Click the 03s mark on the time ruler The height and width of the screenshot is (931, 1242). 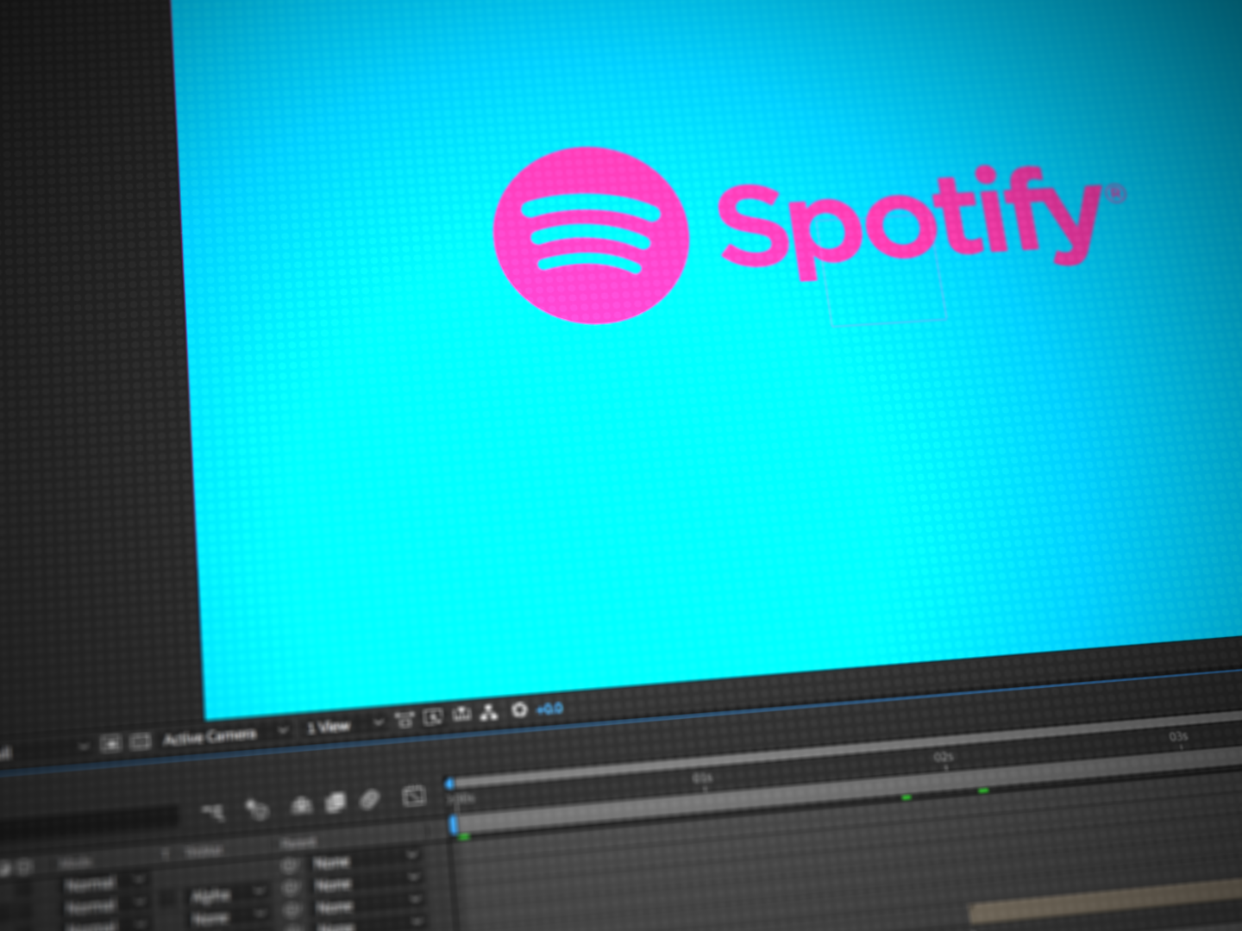tap(1178, 737)
